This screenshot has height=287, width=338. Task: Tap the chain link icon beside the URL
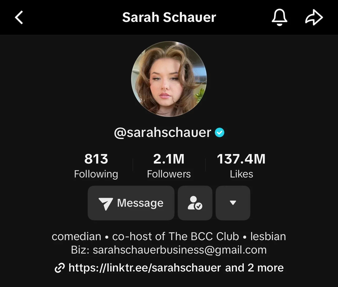pyautogui.click(x=59, y=268)
